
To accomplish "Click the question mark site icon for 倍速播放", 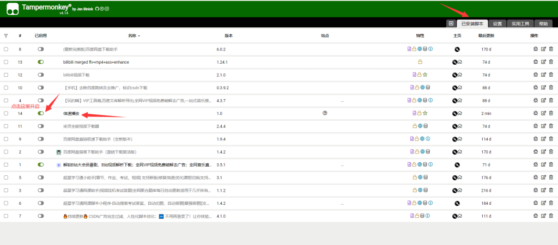I will [x=325, y=113].
